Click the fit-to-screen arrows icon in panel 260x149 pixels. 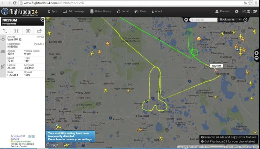[x=16, y=31]
